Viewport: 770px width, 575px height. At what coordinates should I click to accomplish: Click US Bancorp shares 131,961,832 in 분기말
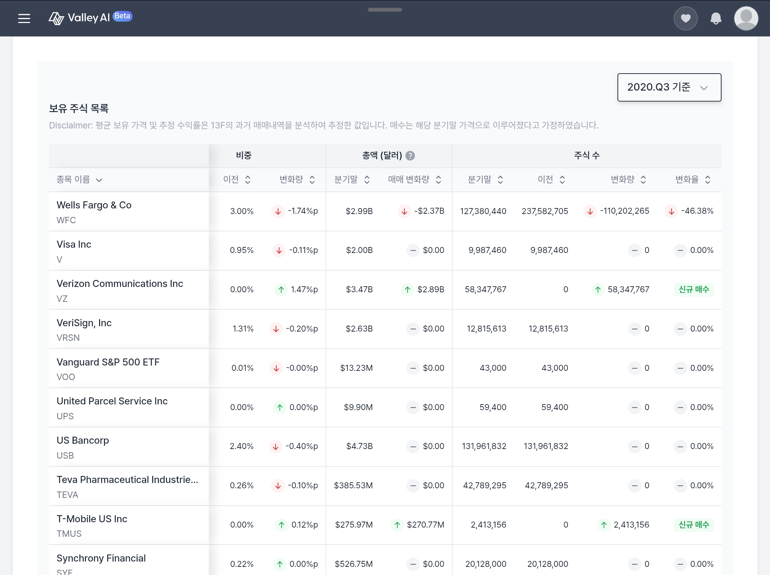pos(484,446)
